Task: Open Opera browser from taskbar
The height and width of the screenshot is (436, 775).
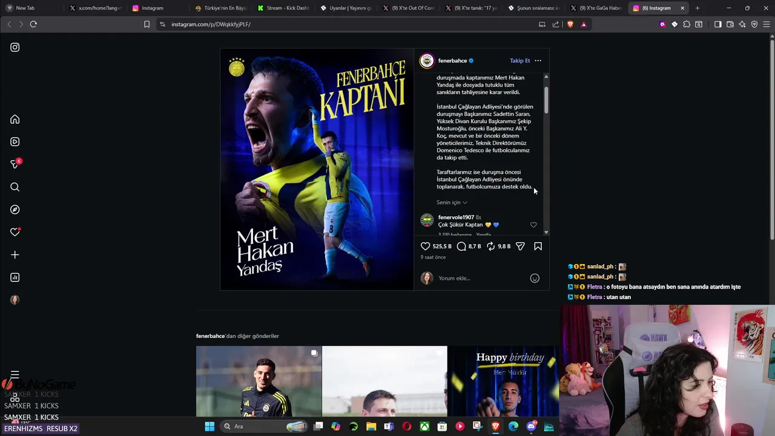Action: click(x=407, y=426)
